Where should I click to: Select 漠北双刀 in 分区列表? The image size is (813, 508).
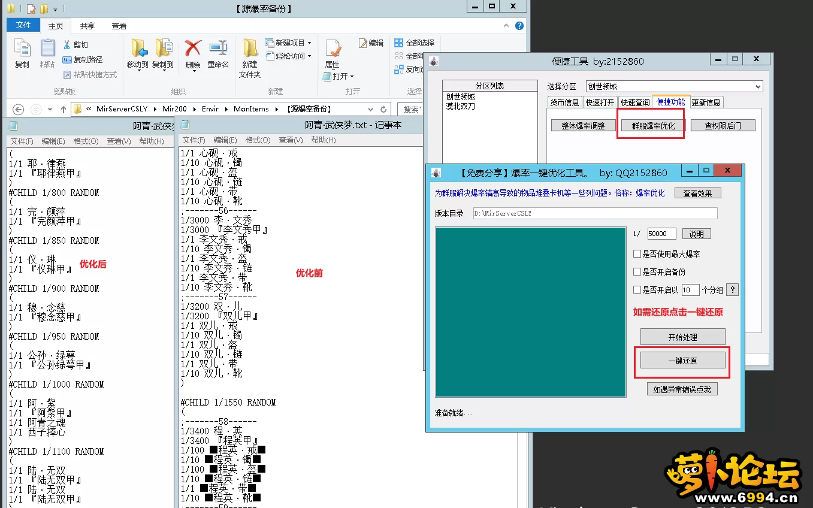[460, 106]
